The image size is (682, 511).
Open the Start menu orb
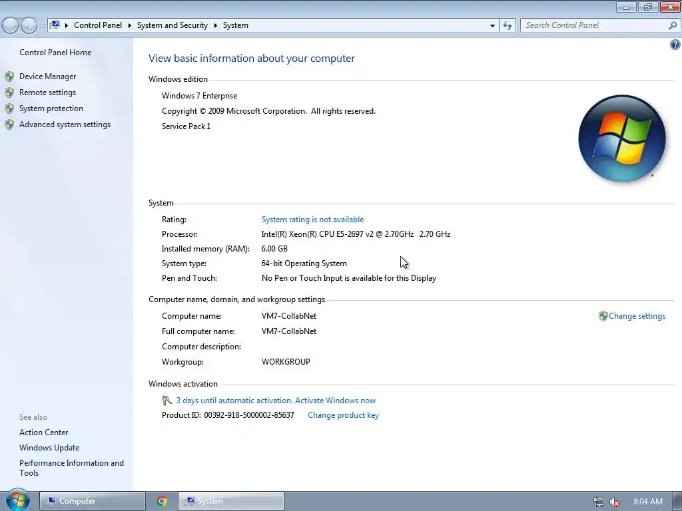pyautogui.click(x=18, y=500)
